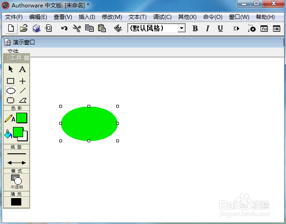
Task: Open the 其他(X) menu
Action: pos(187,17)
